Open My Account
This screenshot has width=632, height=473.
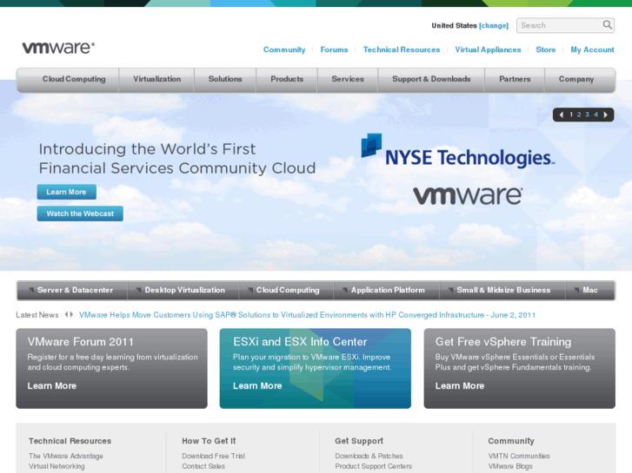[592, 49]
